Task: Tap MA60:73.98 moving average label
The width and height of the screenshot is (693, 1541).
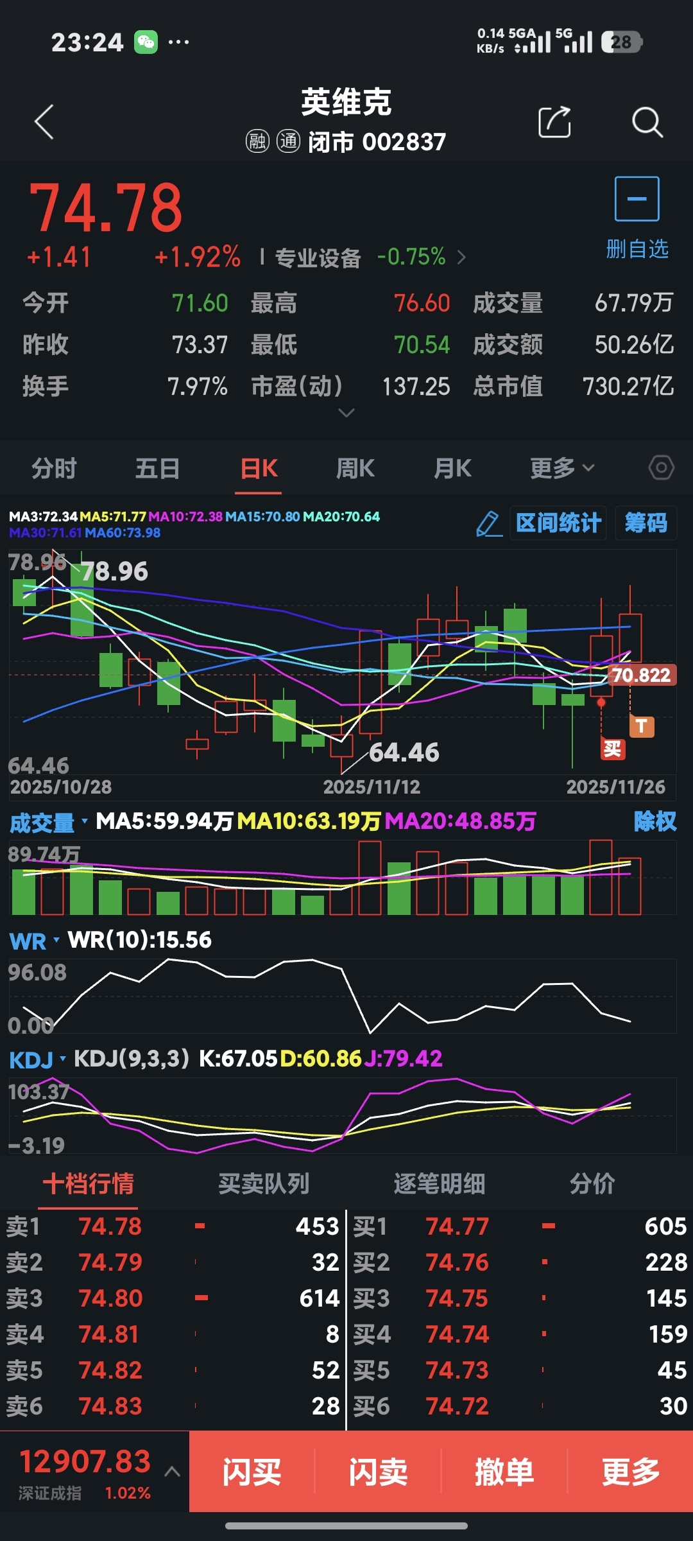Action: (123, 532)
